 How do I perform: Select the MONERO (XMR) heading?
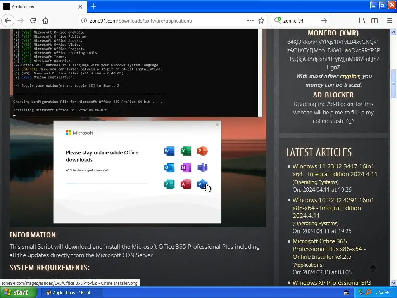333,33
